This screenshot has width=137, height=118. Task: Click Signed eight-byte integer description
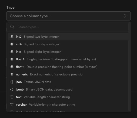pos(42,52)
